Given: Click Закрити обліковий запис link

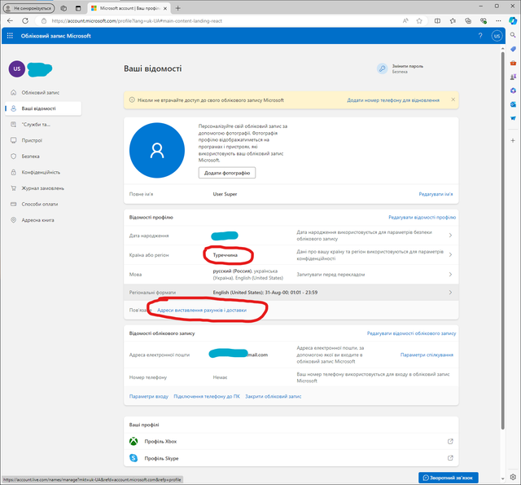Looking at the screenshot, I should point(274,396).
